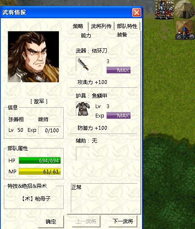This screenshot has width=195, height=229.
Task: Click the 结环刀 weapon blade icon
Action: (83, 64)
